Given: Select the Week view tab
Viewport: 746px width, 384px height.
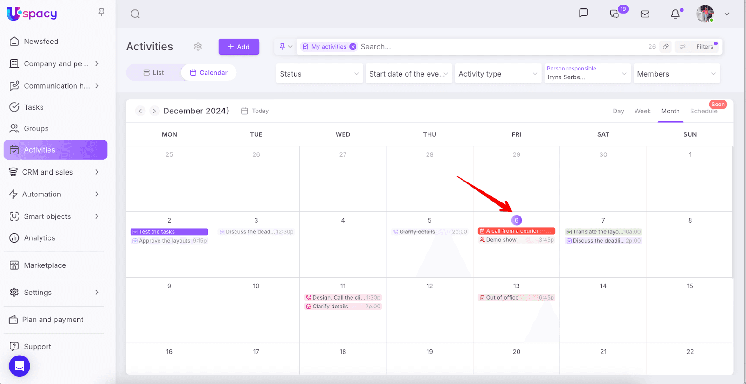Looking at the screenshot, I should [642, 111].
